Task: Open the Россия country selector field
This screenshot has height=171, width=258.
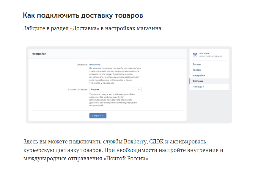Action: click(115, 90)
